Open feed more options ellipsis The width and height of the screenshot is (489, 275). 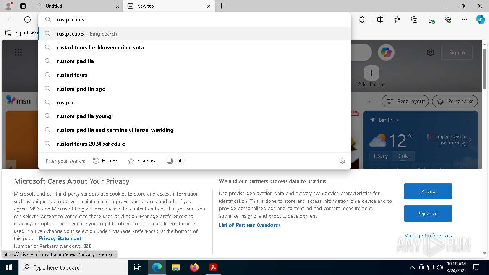369,101
